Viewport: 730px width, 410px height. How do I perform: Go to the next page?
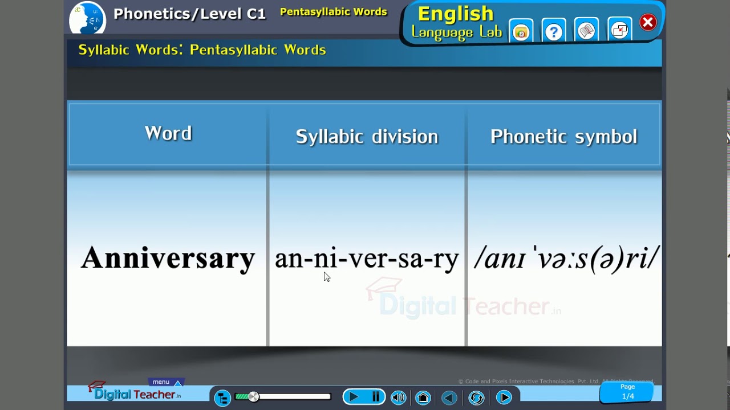click(x=504, y=397)
